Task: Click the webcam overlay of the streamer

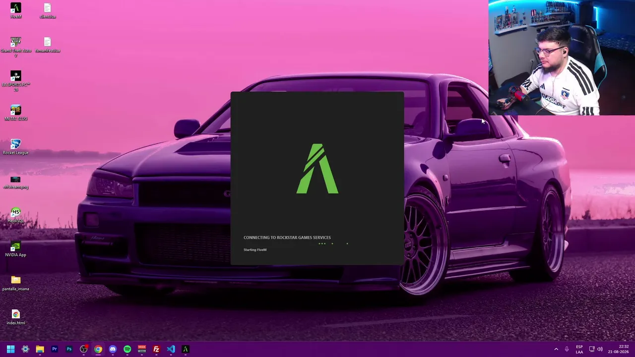Action: point(562,58)
